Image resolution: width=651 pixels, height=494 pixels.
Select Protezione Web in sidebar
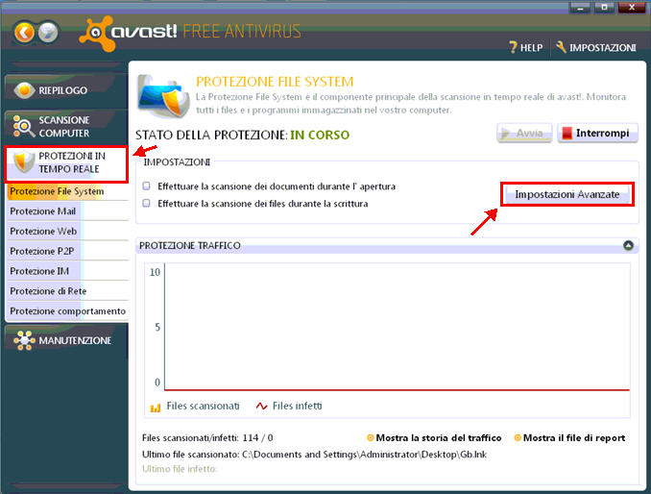[x=68, y=231]
